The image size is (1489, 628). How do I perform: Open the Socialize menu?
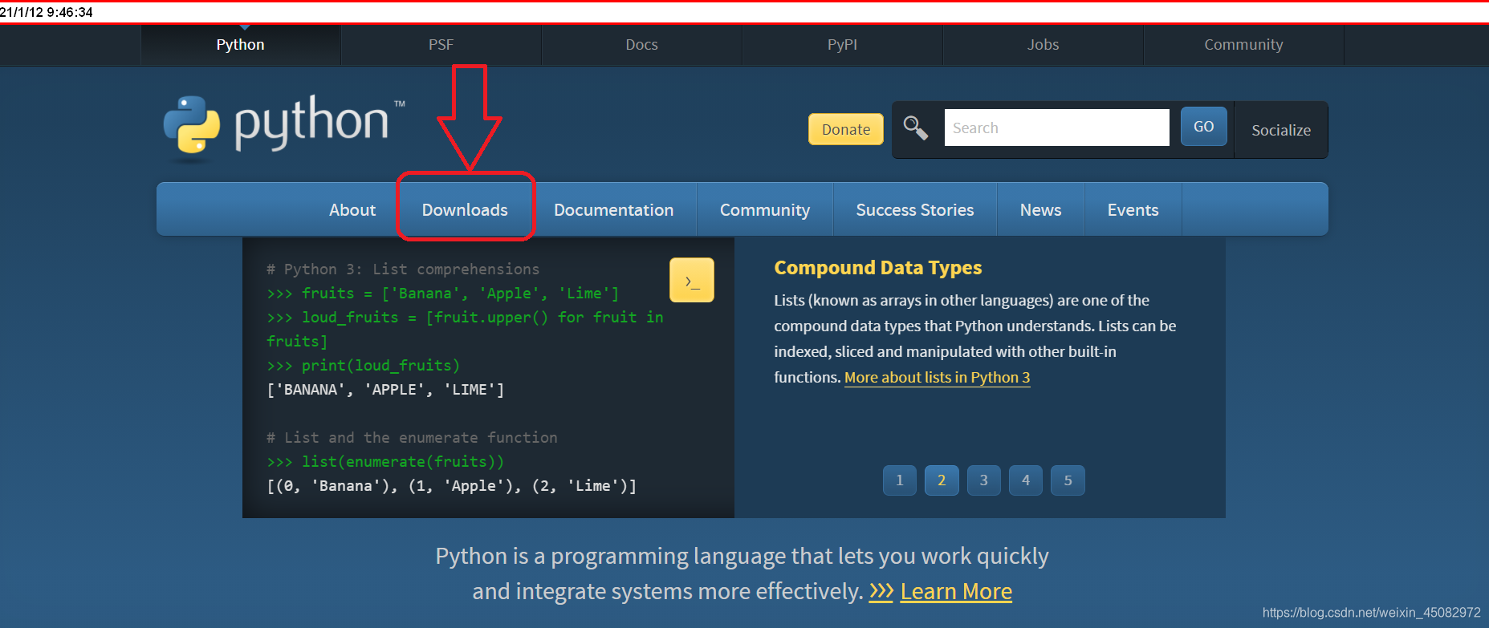(x=1281, y=130)
